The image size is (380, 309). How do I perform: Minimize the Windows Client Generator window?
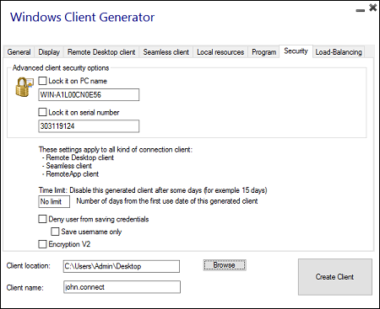(360, 10)
